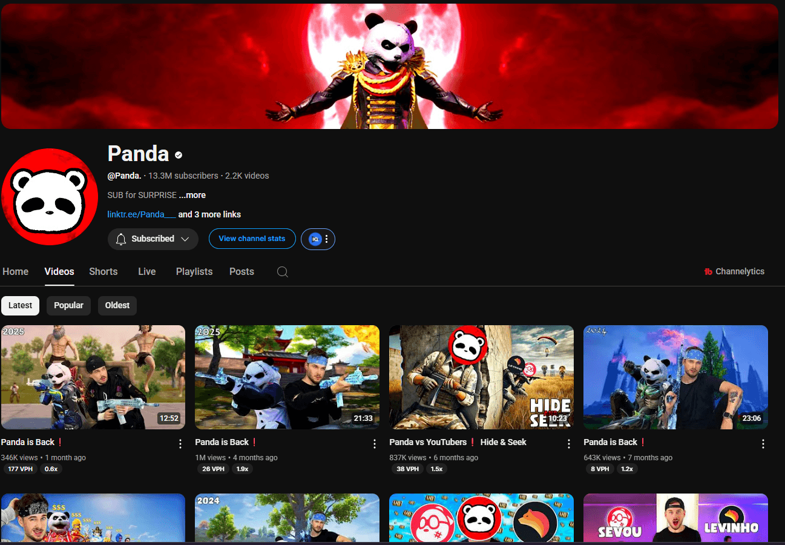This screenshot has height=545, width=785.
Task: Click 'and 3 more links'
Action: (x=209, y=214)
